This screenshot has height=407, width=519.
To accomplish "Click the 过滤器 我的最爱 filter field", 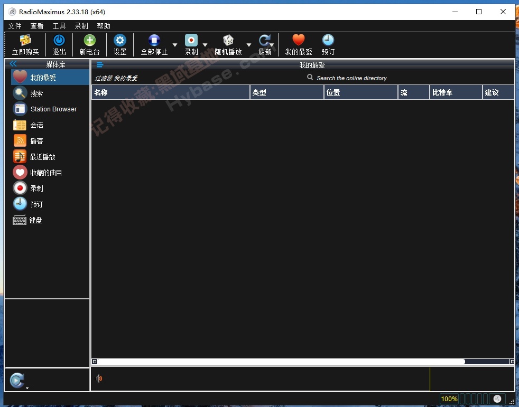I will click(x=116, y=78).
